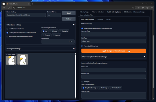156x102 pixels.
Task: Open the Interrogators dropdown
Action: click(72, 42)
